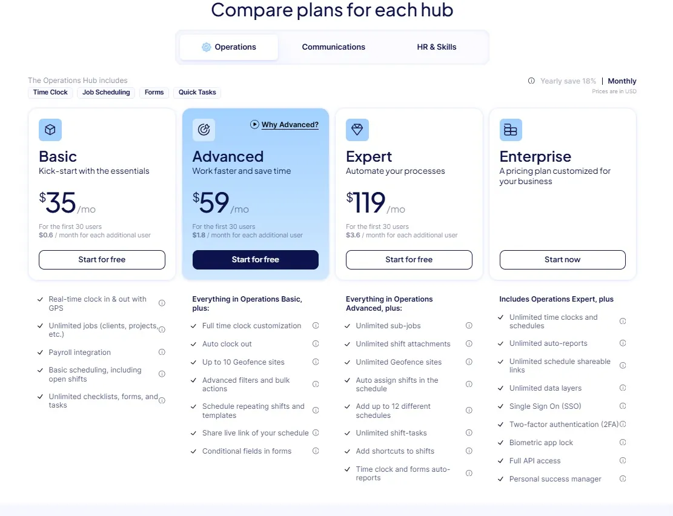Screen dimensions: 673x516
Task: Click info icon next to Payroll integration
Action: tap(162, 352)
